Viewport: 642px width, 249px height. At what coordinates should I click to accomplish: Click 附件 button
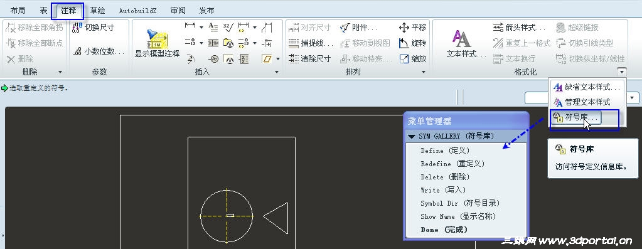(359, 28)
